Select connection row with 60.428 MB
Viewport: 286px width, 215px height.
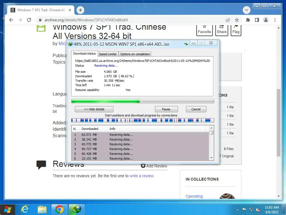[140, 154]
